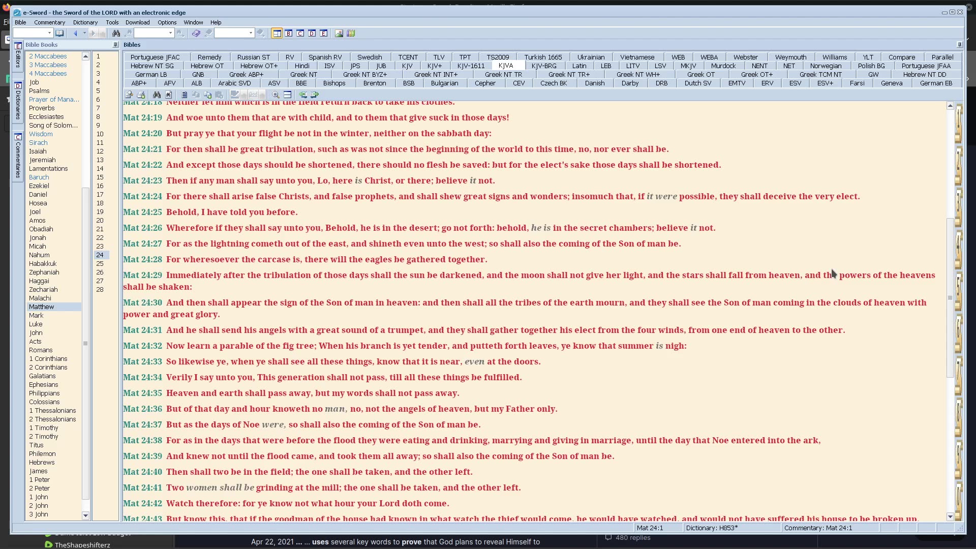
Task: Click the green sync left arrow icon
Action: click(x=303, y=95)
